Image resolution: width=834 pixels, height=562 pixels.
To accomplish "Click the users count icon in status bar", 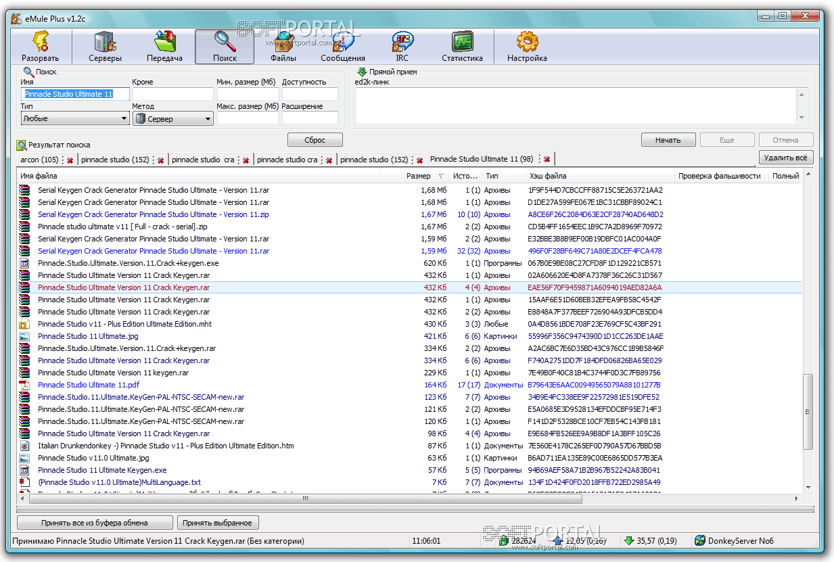I will click(504, 540).
